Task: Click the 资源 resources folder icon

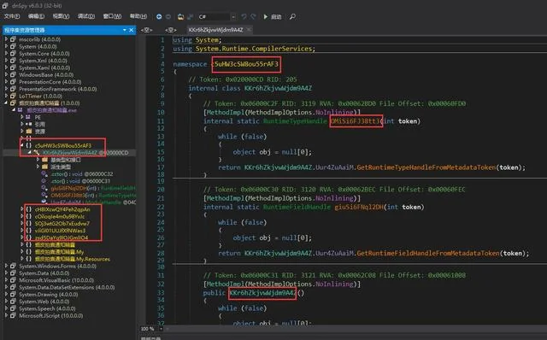Action: [29, 132]
